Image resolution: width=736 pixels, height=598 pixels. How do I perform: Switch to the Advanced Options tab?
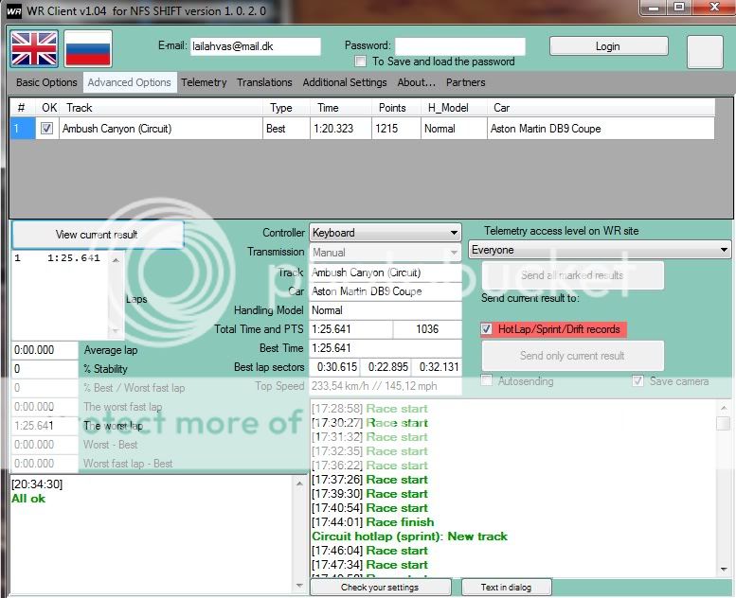click(130, 82)
